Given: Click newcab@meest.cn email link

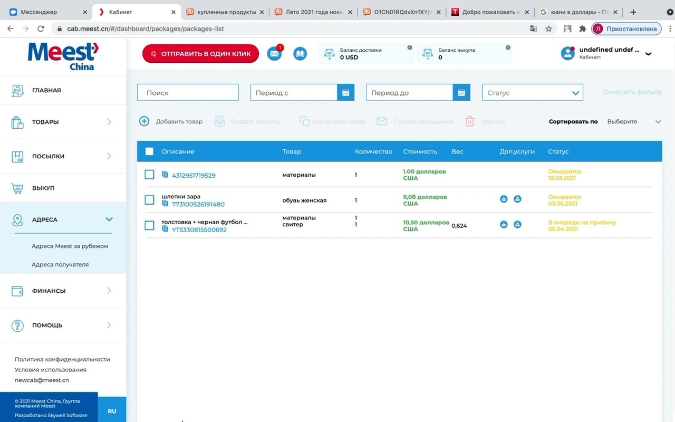Looking at the screenshot, I should tap(42, 380).
